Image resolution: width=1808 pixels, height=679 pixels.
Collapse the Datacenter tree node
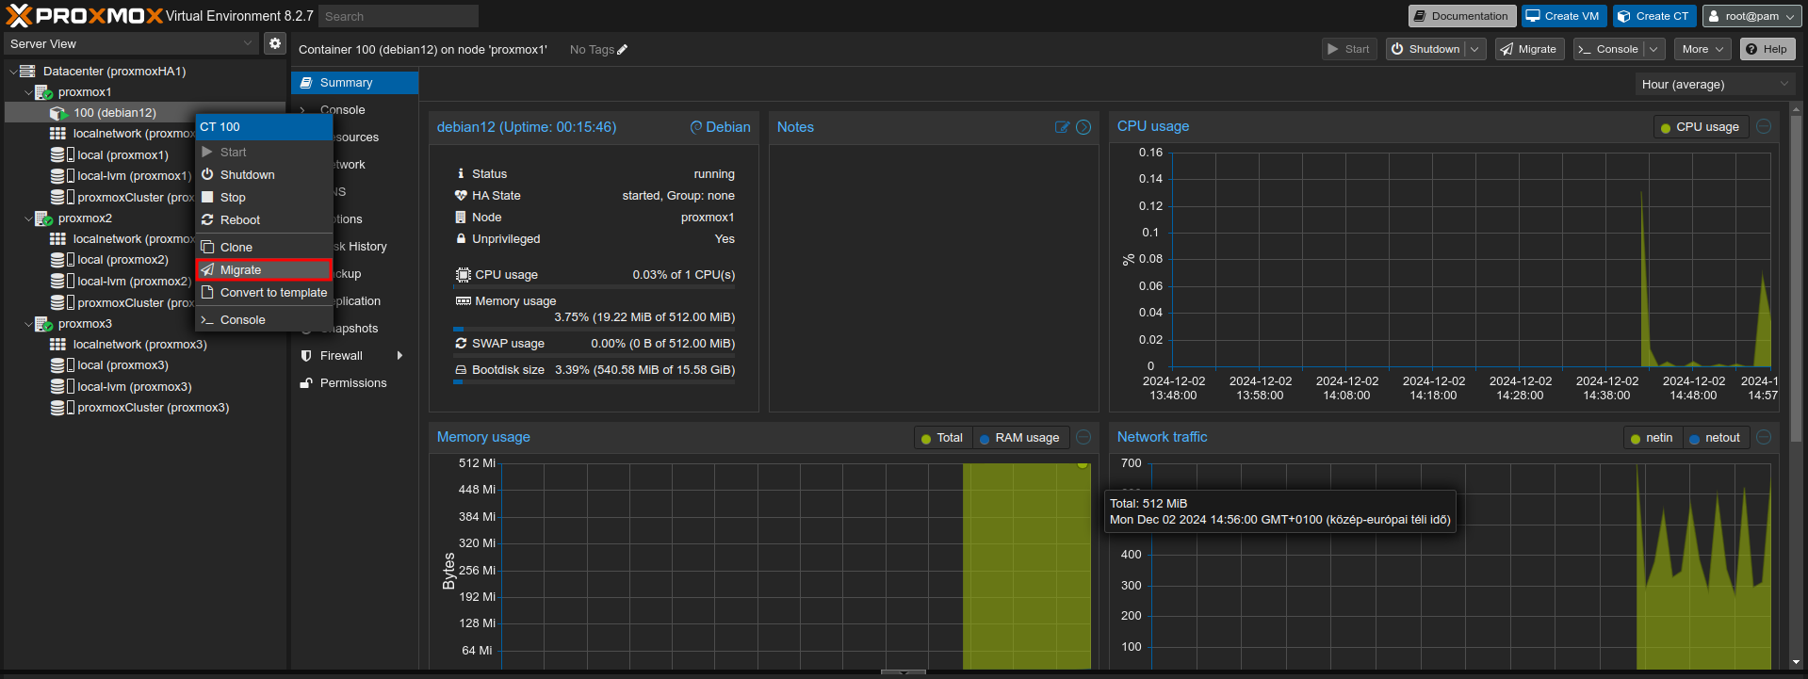coord(12,72)
